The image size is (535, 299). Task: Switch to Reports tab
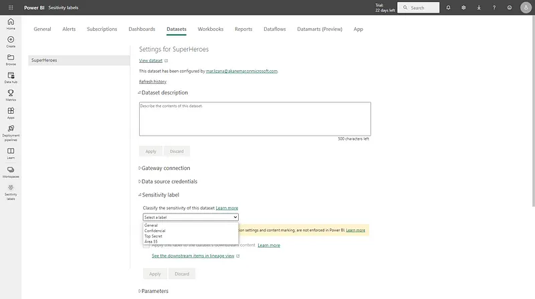click(x=243, y=29)
